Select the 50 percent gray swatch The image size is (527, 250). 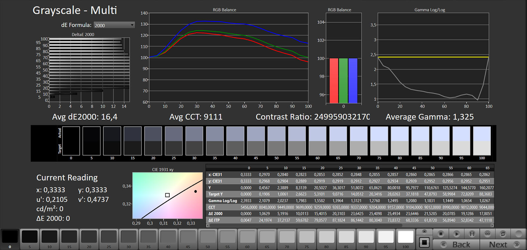[208, 237]
